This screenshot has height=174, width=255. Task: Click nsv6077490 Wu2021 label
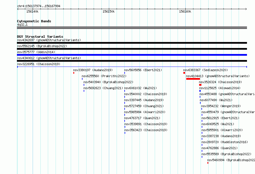(x=216, y=100)
